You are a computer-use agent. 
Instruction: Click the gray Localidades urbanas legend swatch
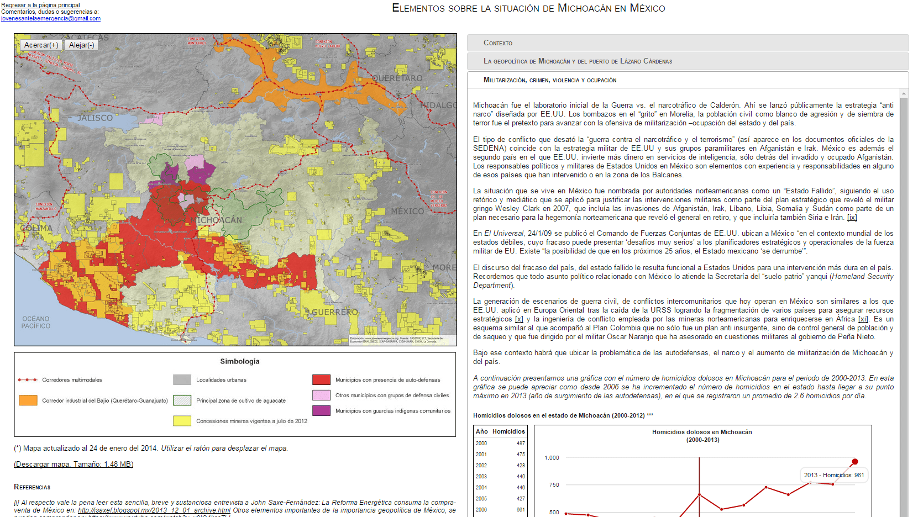click(182, 379)
